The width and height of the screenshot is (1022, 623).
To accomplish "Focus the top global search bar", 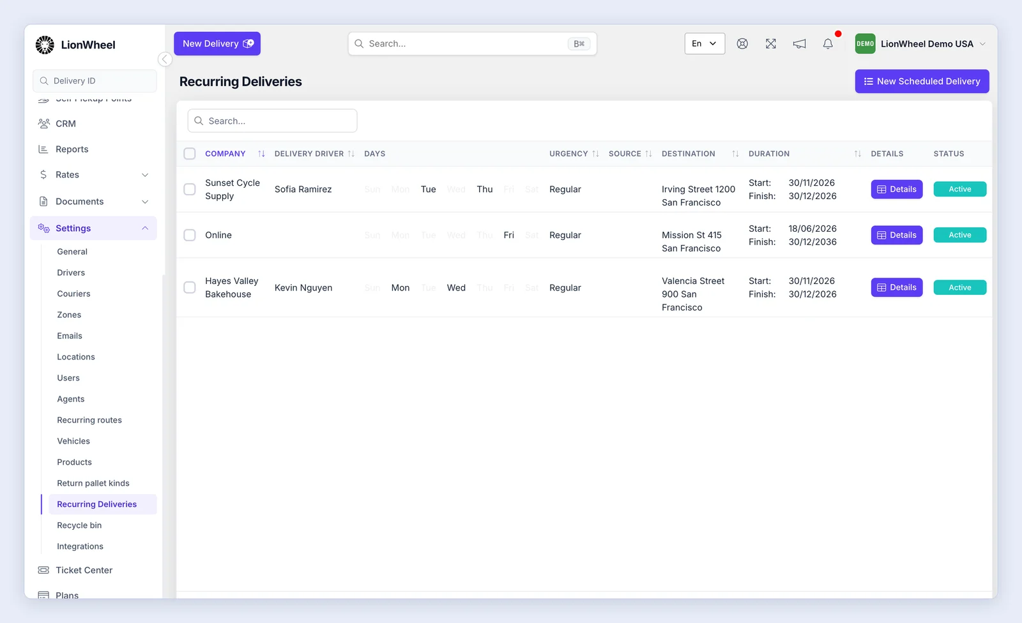I will click(472, 44).
